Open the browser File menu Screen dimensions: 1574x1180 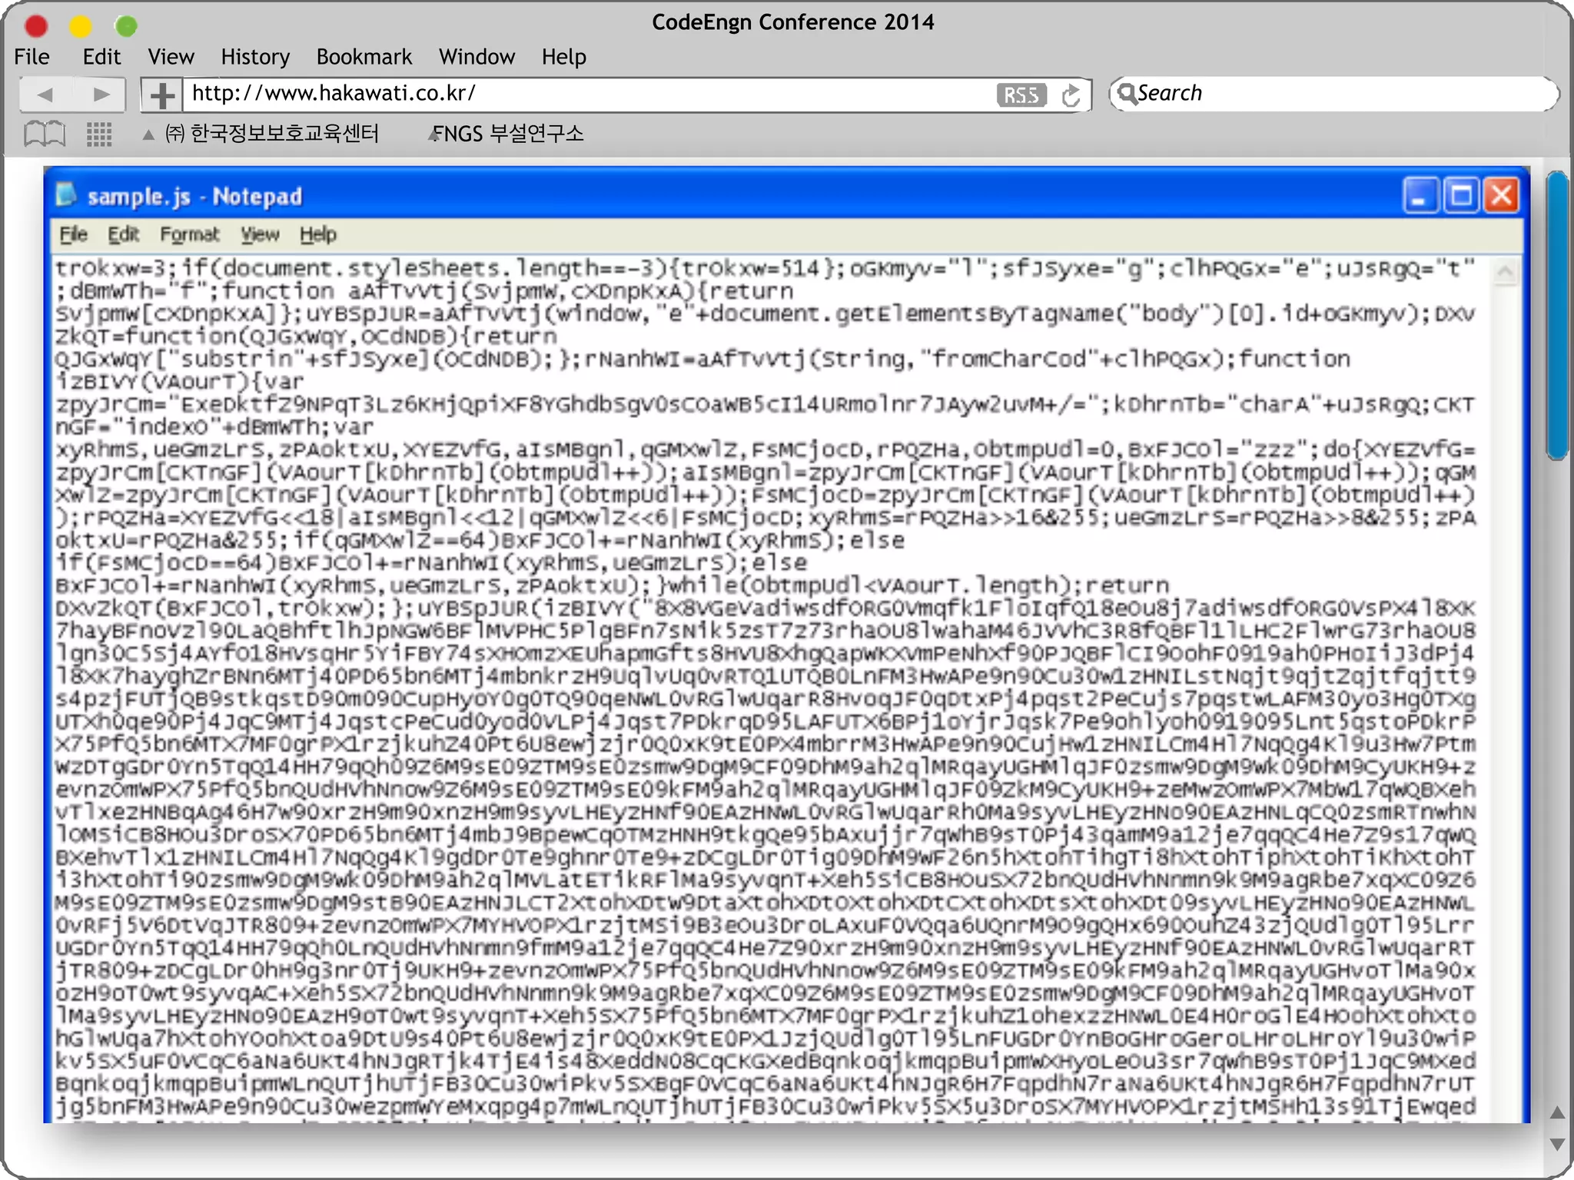click(x=32, y=57)
